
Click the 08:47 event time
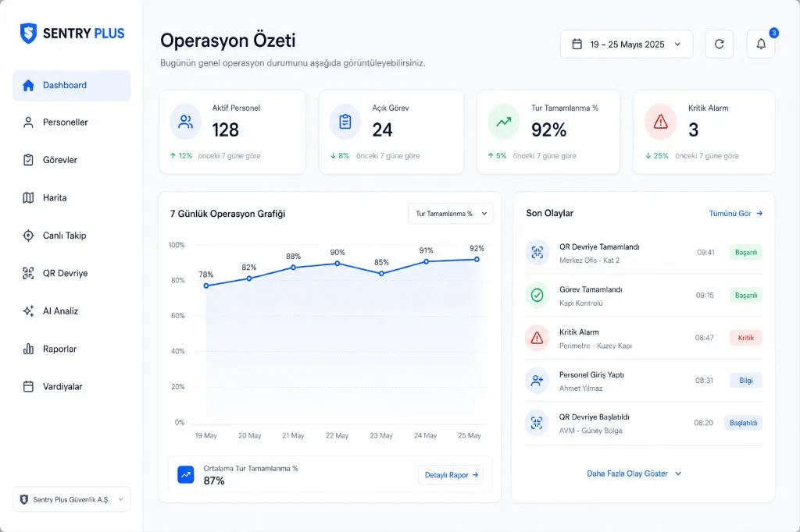[704, 338]
